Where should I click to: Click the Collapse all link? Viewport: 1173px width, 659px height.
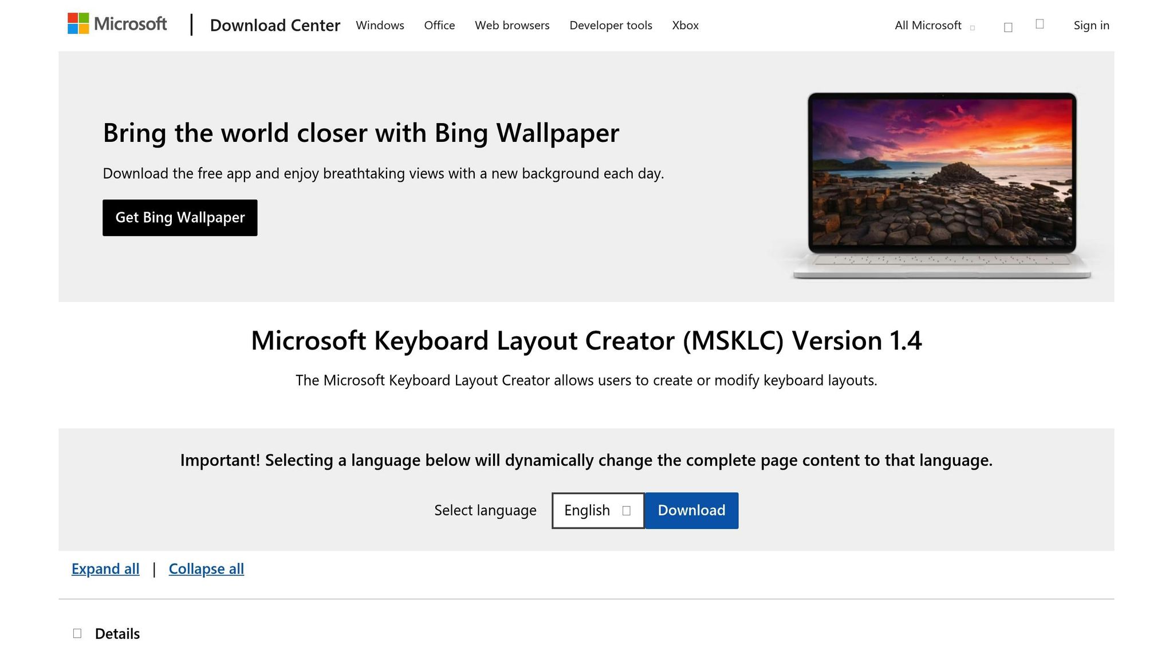(206, 569)
